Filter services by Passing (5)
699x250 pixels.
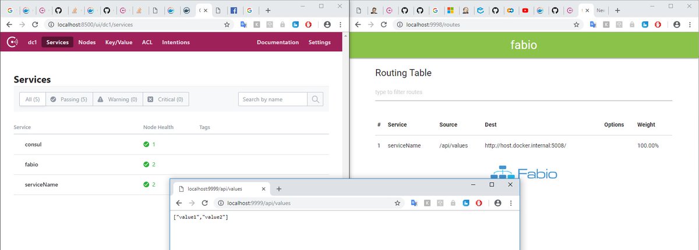[x=69, y=99]
